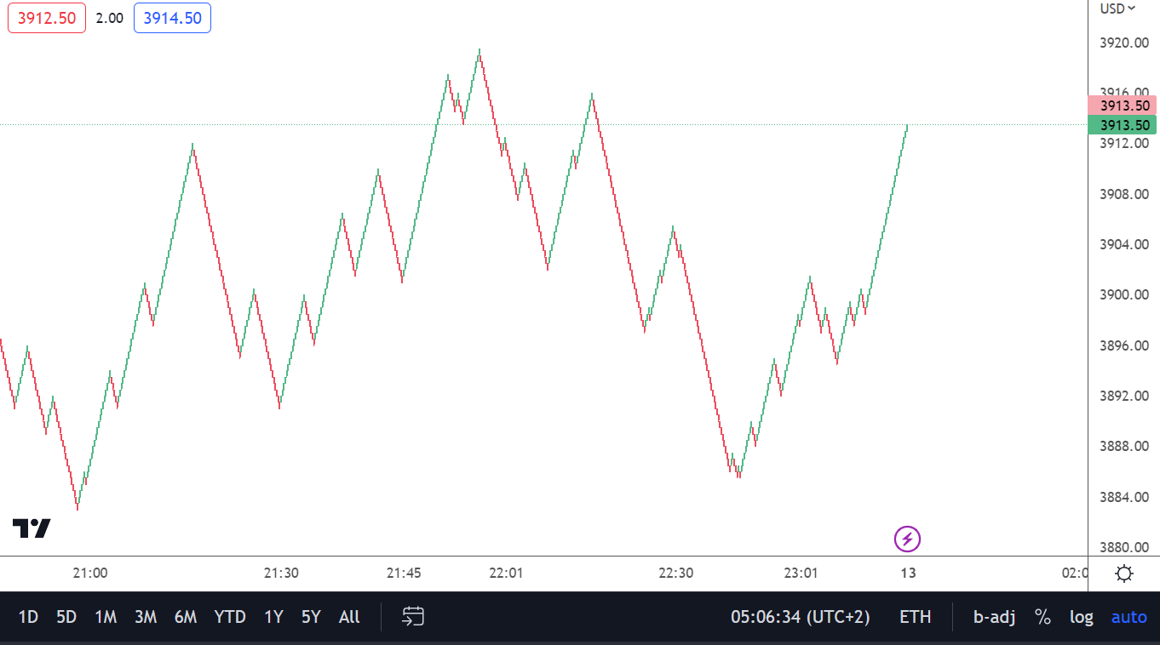Screen dimensions: 1160x645
Task: Show All time range data
Action: coord(349,617)
